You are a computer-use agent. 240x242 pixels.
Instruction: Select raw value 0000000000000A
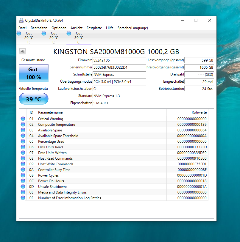click(192, 136)
